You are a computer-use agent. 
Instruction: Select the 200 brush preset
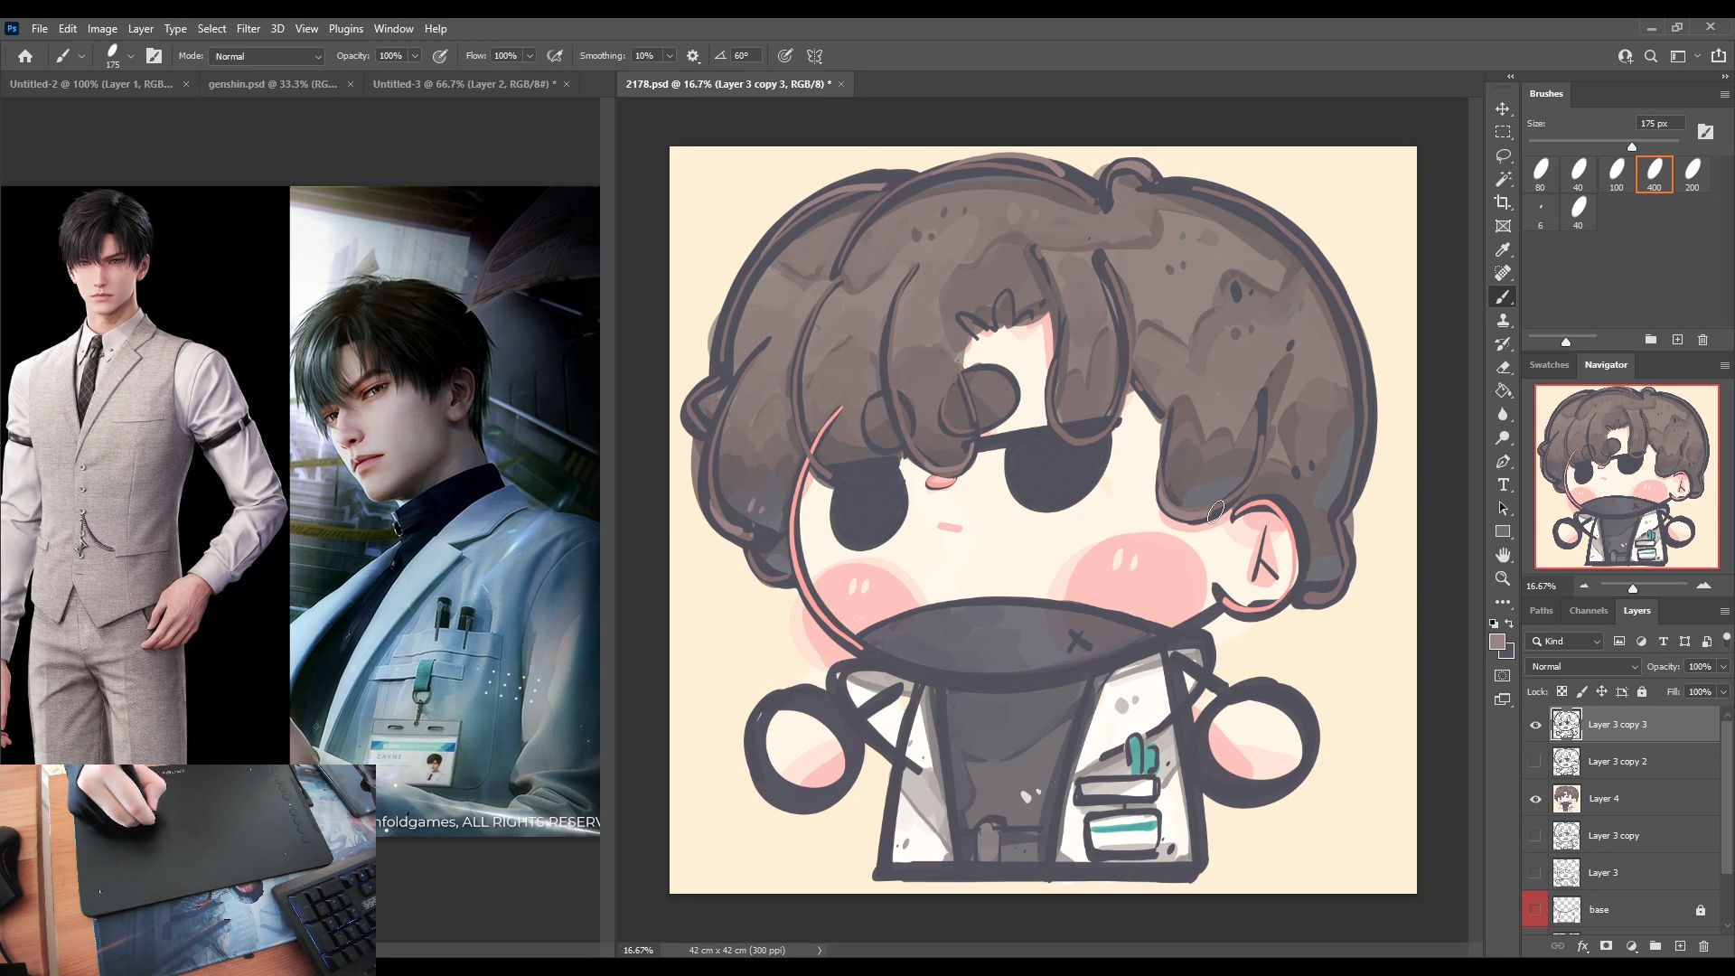[x=1692, y=174]
